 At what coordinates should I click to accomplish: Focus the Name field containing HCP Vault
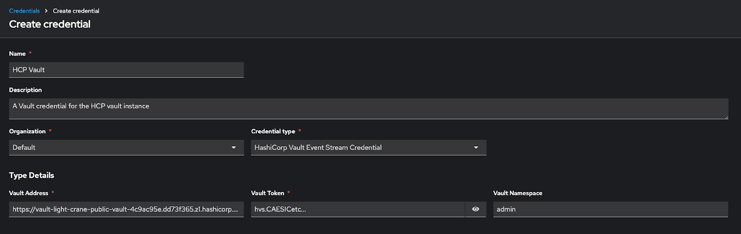click(126, 70)
